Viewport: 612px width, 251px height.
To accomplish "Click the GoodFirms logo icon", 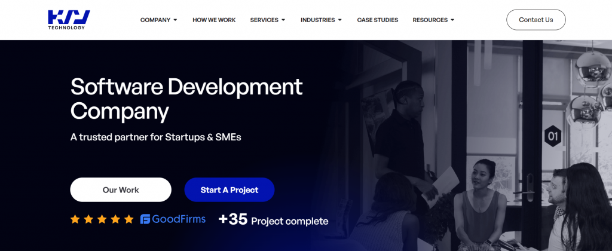I will [145, 219].
